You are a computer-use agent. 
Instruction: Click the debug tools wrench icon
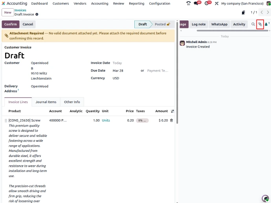click(216, 4)
